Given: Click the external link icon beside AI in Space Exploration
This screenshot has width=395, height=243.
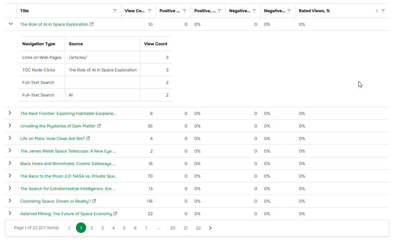Looking at the screenshot, I should click(x=92, y=24).
